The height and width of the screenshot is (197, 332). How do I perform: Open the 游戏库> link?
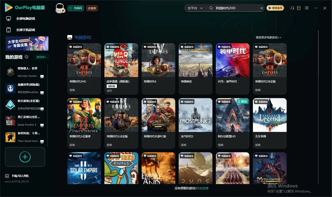coord(41,57)
